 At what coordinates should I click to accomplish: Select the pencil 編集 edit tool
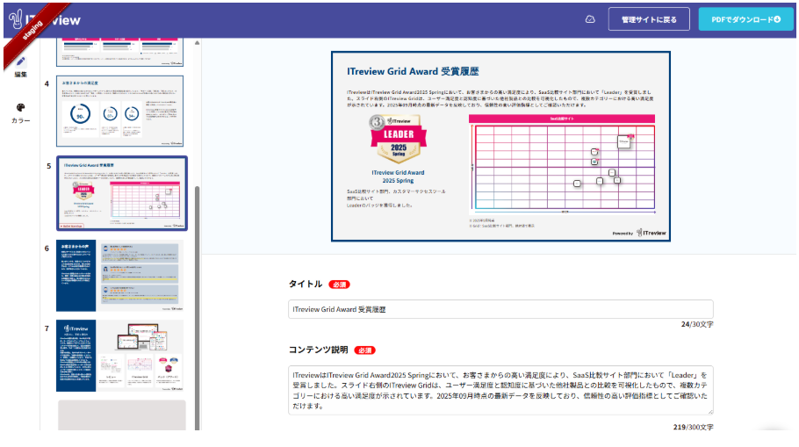click(x=21, y=66)
